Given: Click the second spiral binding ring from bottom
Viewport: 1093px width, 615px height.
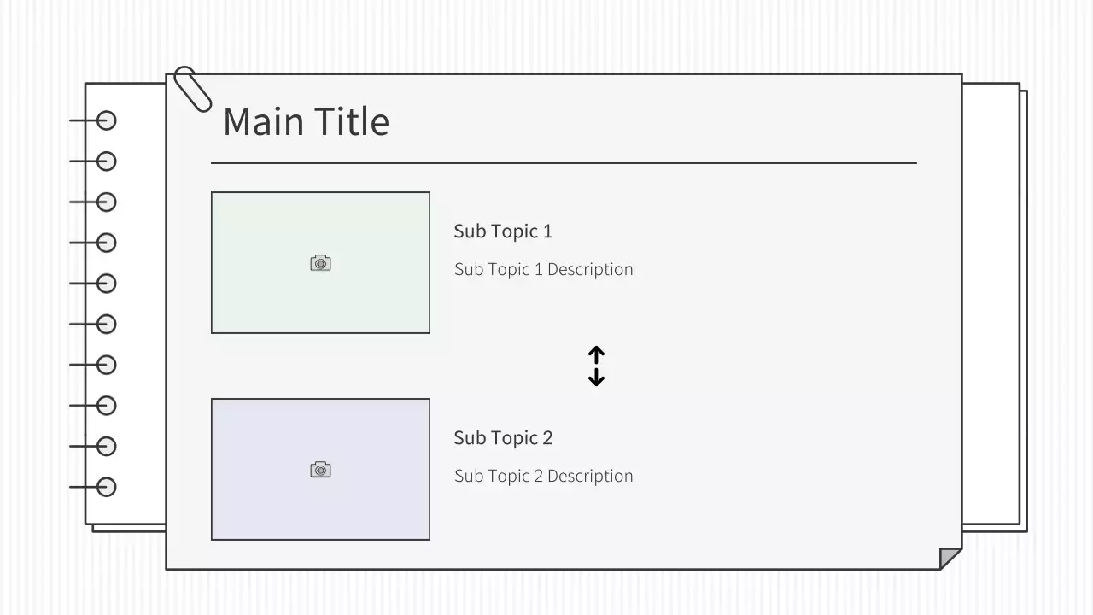Looking at the screenshot, I should point(106,446).
